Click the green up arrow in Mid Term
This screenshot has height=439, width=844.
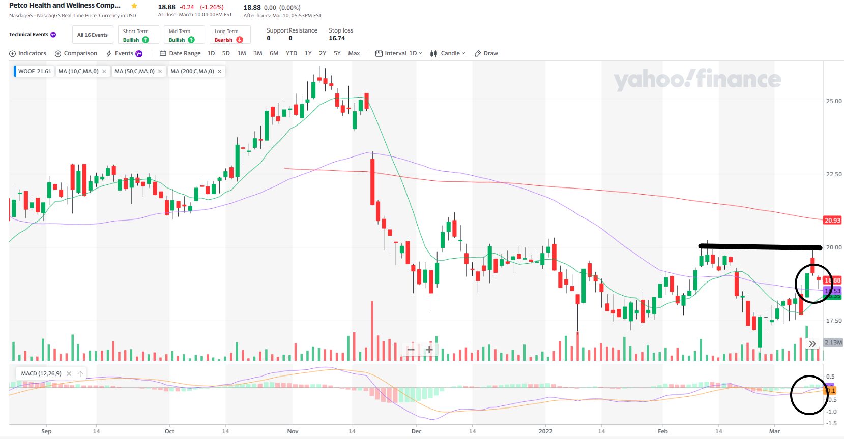191,40
